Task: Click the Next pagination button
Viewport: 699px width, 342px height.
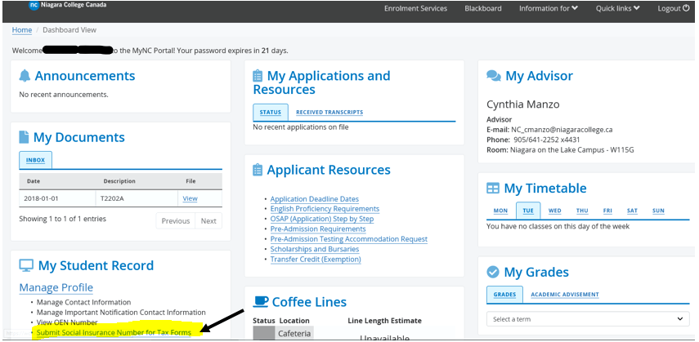Action: click(x=208, y=221)
